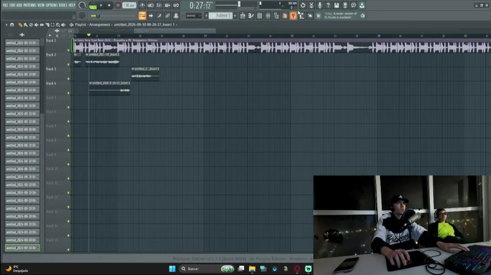Open the Playlist view icon

click(242, 16)
